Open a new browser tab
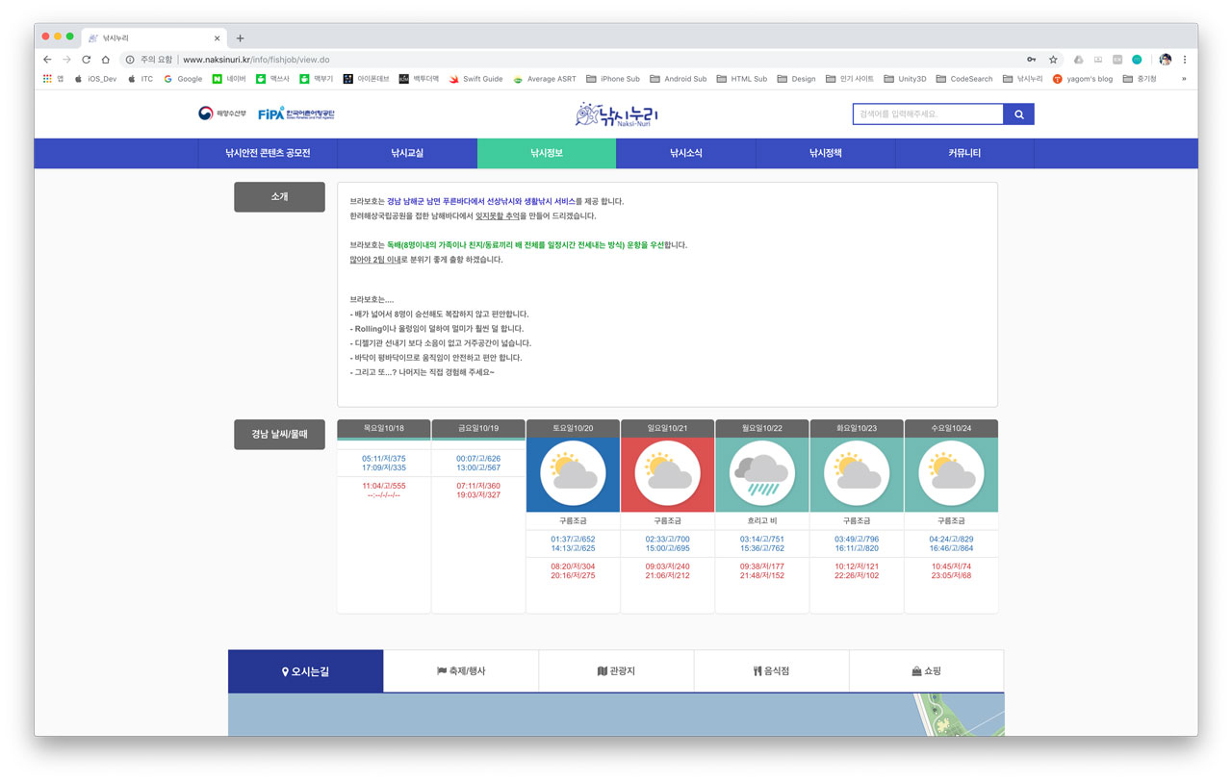 point(240,38)
